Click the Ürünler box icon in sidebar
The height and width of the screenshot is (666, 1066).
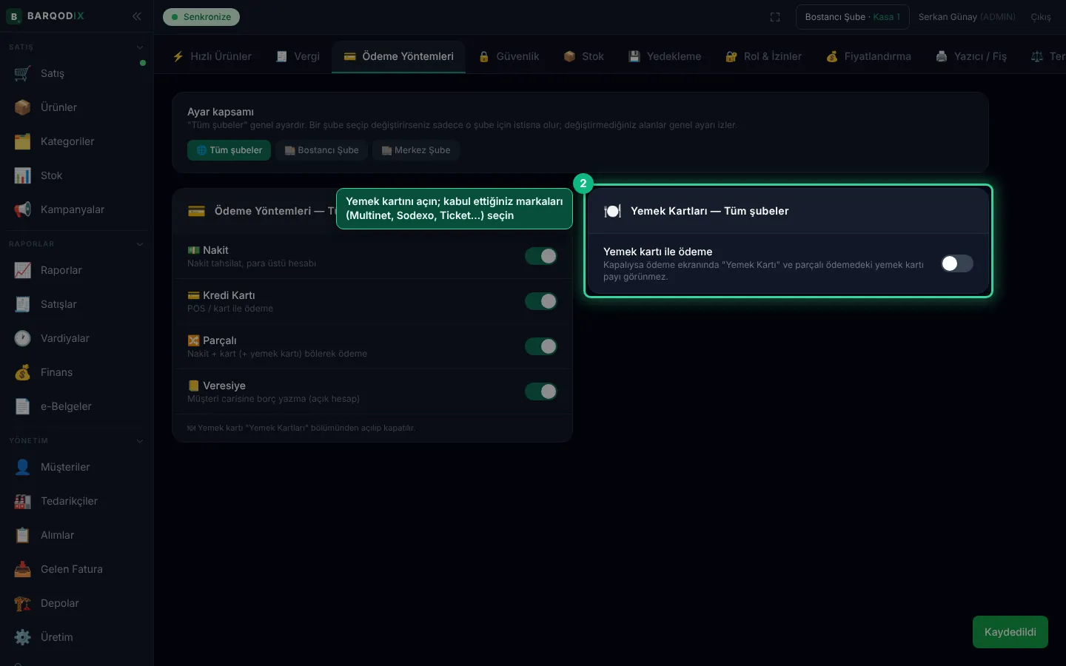pos(22,107)
